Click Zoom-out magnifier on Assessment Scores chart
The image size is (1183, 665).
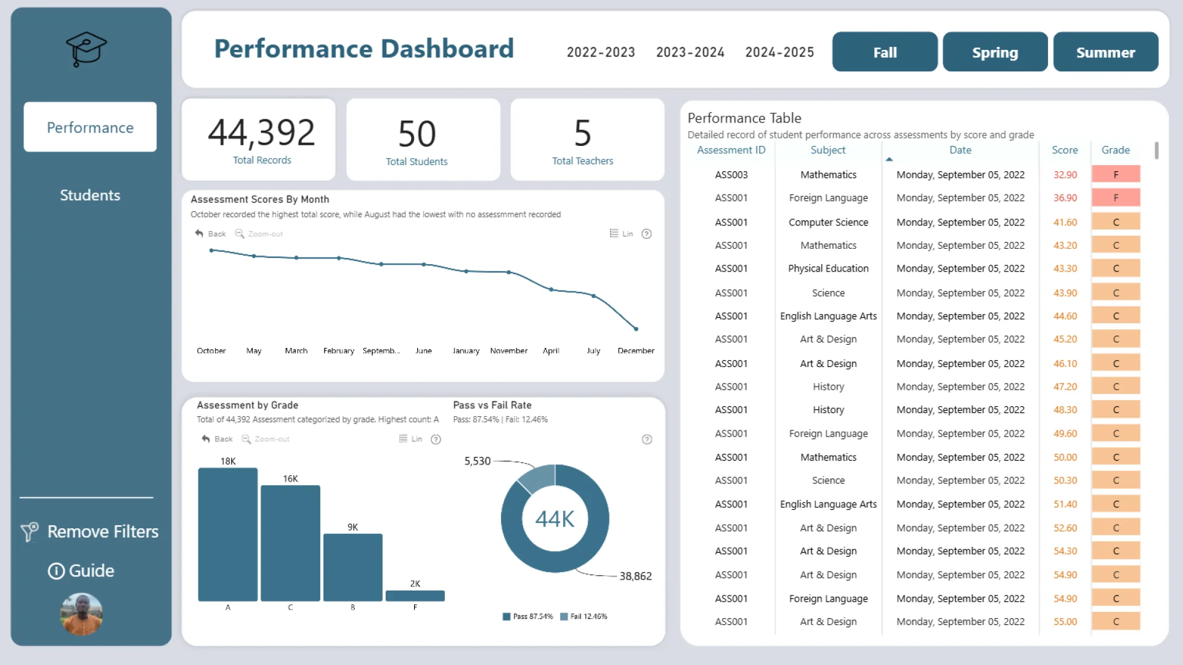(240, 234)
